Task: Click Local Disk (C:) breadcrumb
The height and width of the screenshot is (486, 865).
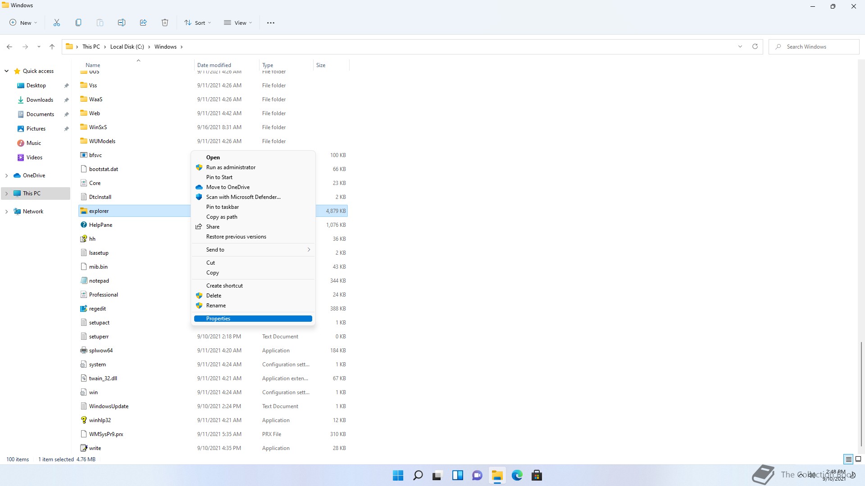Action: click(x=127, y=47)
